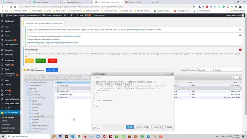Dismiss the Autoptimize notice with its X
This screenshot has width=247, height=139.
(240, 29)
